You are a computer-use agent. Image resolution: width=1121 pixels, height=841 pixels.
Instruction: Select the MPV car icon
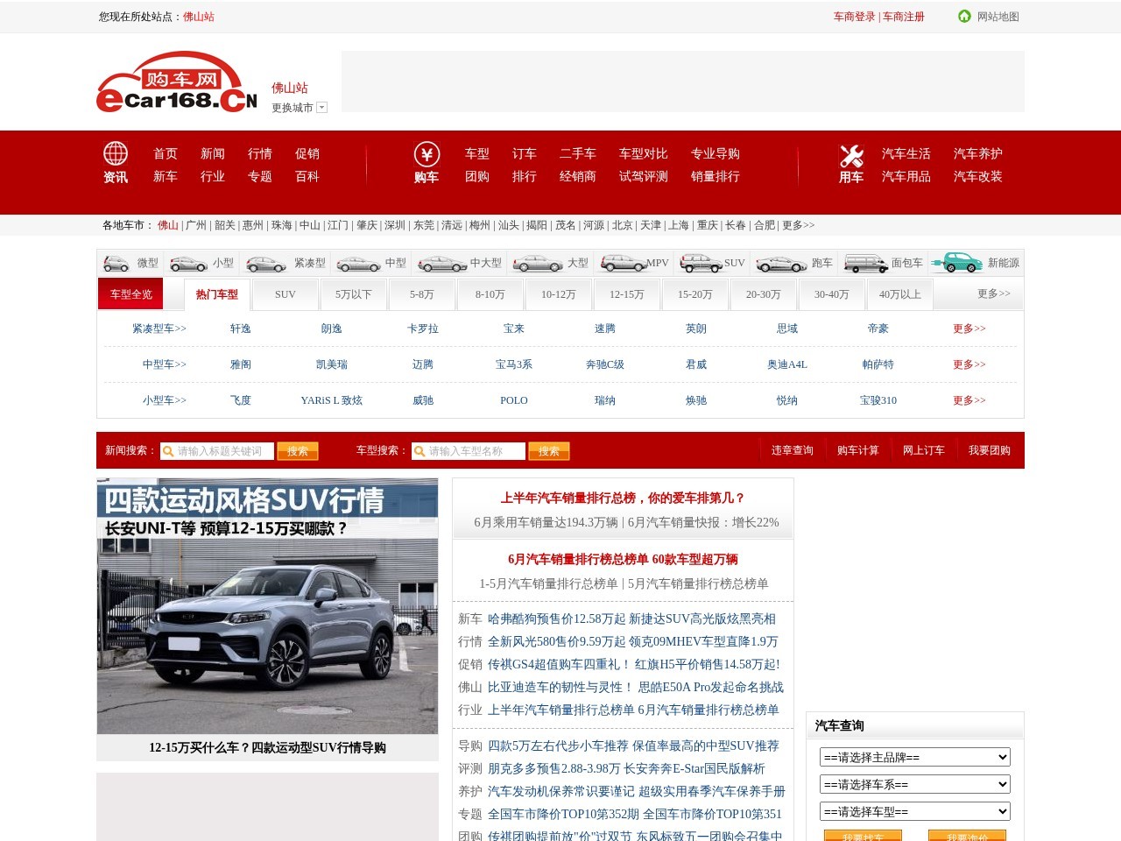[x=623, y=263]
